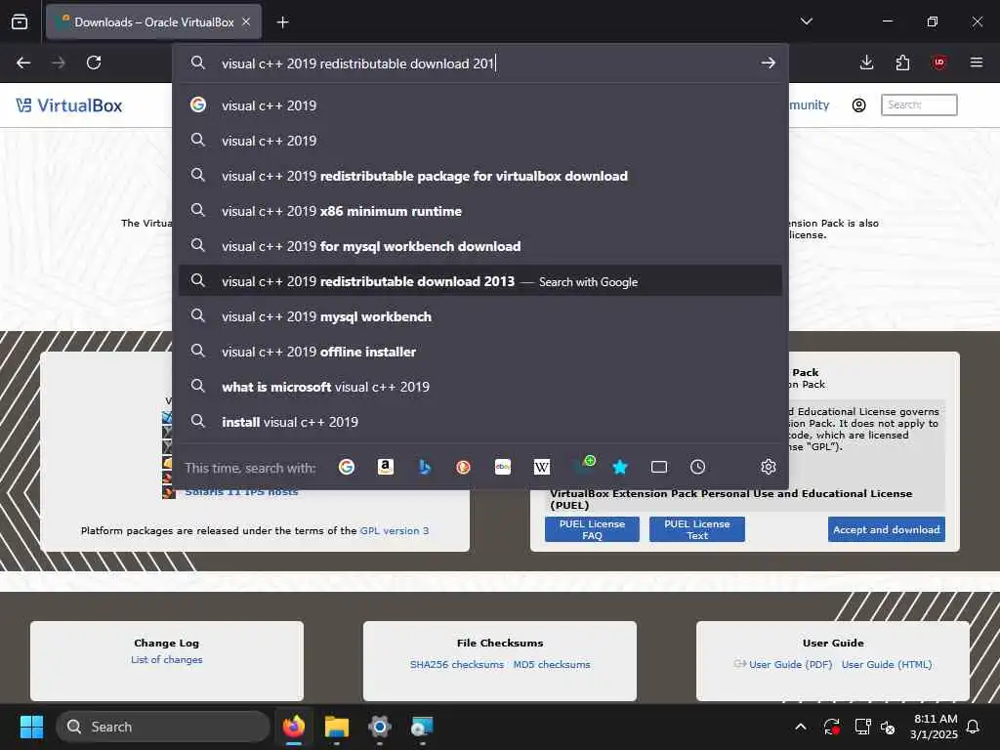Open Settings from the taskbar

pyautogui.click(x=379, y=727)
